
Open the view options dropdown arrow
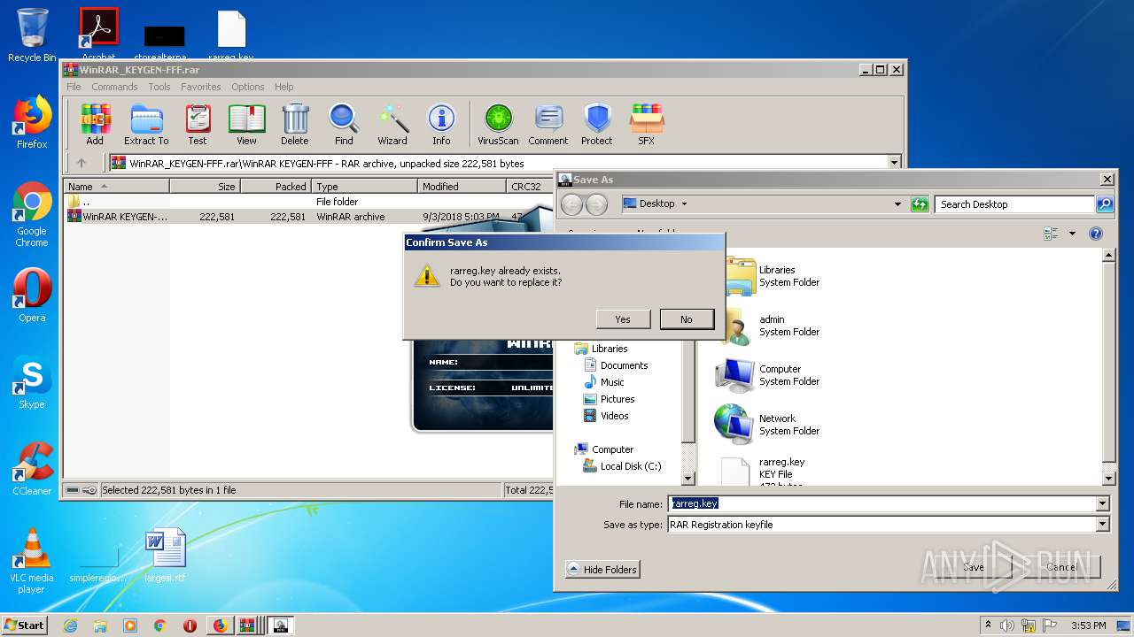tap(1072, 234)
